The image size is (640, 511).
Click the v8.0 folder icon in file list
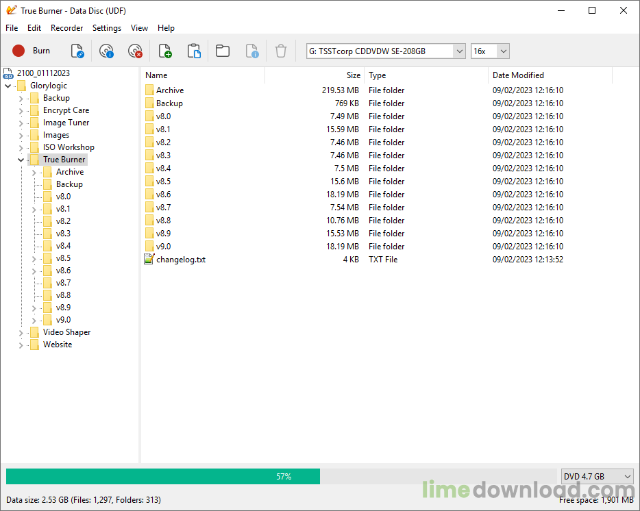pyautogui.click(x=150, y=116)
